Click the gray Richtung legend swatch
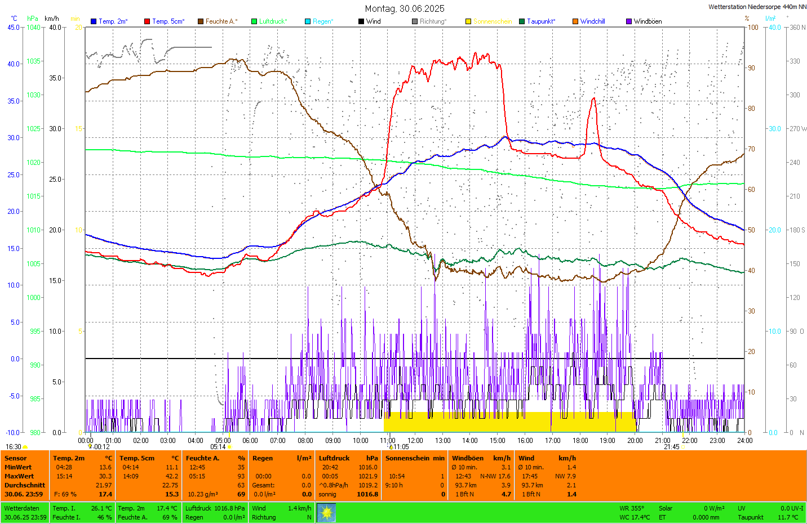807x524 pixels. [415, 21]
